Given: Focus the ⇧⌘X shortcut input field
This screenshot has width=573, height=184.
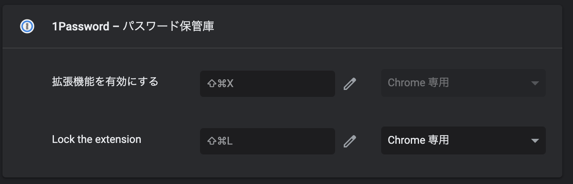Looking at the screenshot, I should (x=267, y=84).
